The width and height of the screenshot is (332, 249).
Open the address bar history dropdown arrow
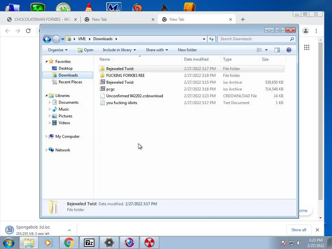coord(204,39)
